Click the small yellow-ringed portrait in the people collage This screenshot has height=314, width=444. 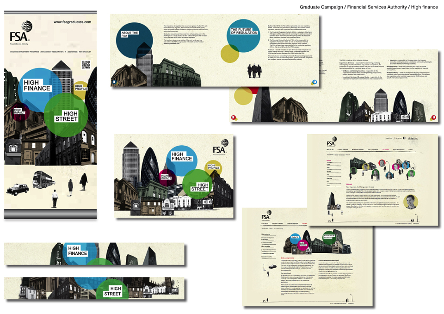(365, 167)
